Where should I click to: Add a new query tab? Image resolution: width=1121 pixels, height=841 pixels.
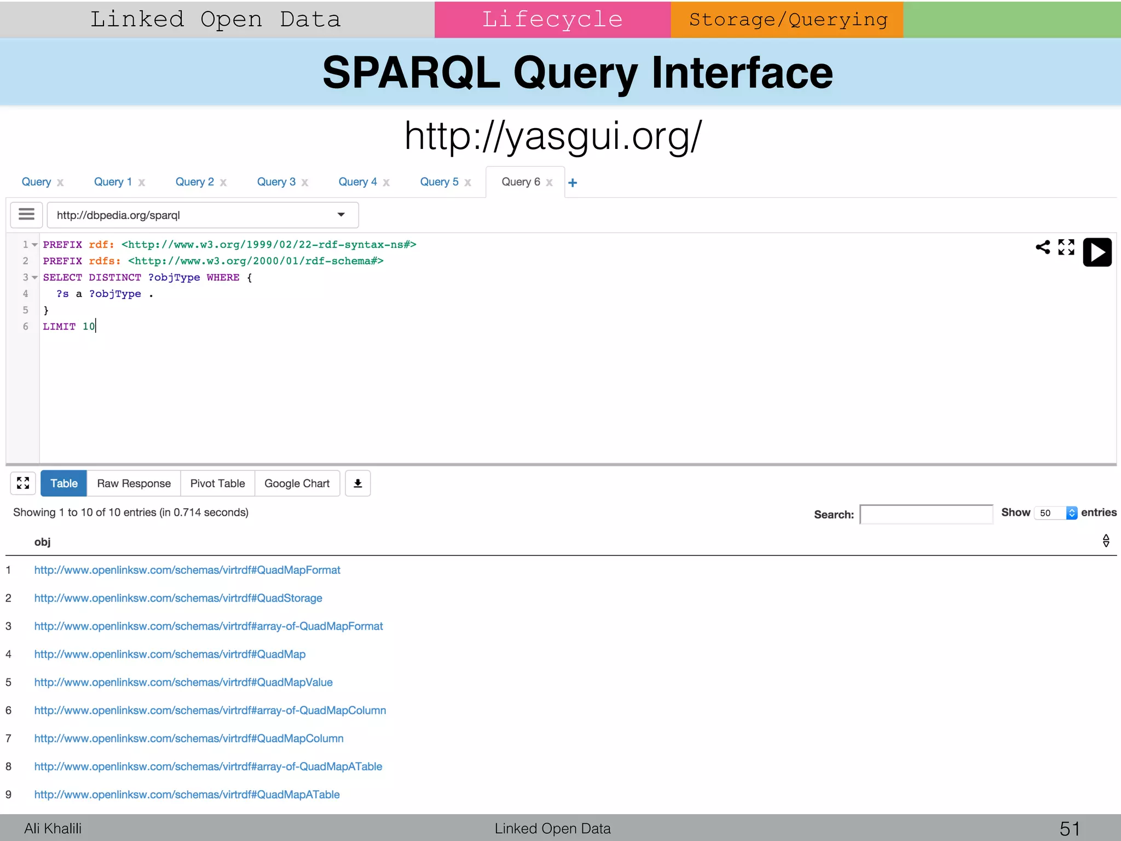tap(573, 183)
